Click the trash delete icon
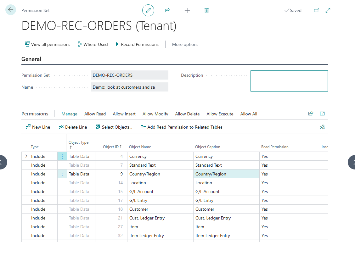The image size is (355, 261). coord(206,10)
